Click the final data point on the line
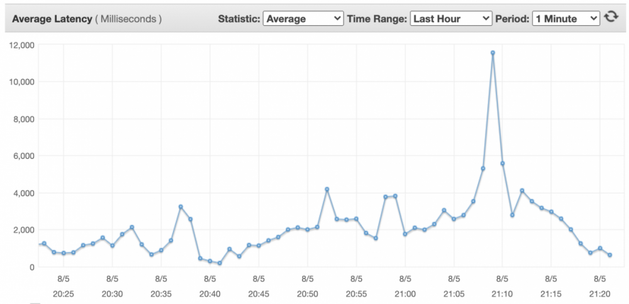The height and width of the screenshot is (304, 629). pyautogui.click(x=610, y=255)
